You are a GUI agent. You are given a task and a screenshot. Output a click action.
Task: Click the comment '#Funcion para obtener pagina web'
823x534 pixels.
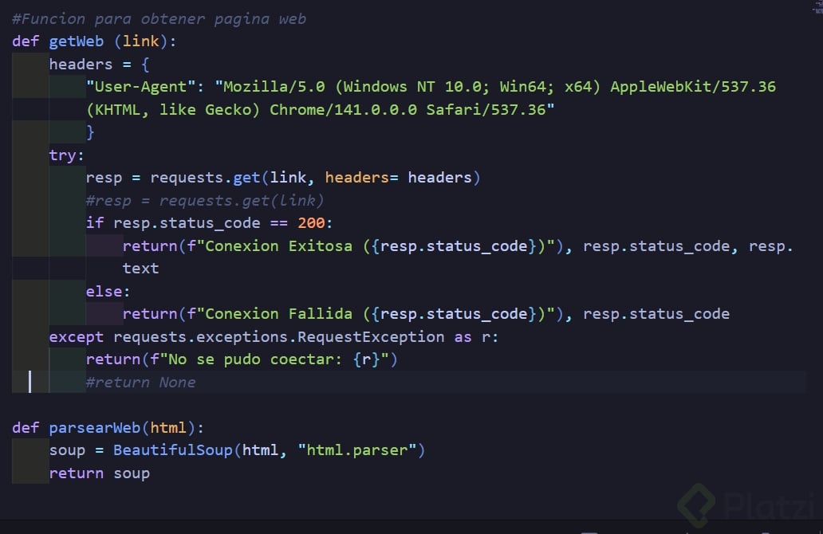159,19
